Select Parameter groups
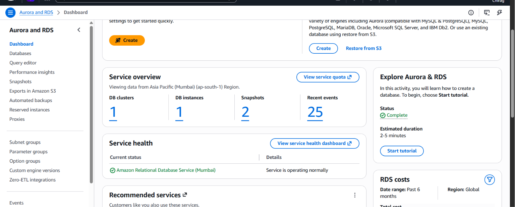515x207 pixels. [x=28, y=152]
